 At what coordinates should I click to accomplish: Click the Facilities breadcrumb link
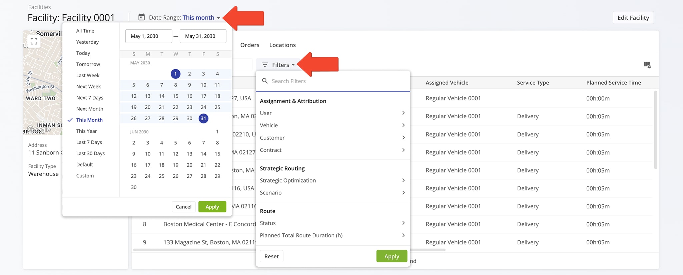(x=39, y=7)
